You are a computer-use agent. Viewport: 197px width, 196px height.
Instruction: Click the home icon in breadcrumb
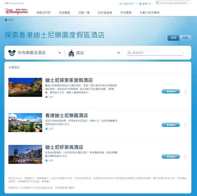click(x=6, y=20)
